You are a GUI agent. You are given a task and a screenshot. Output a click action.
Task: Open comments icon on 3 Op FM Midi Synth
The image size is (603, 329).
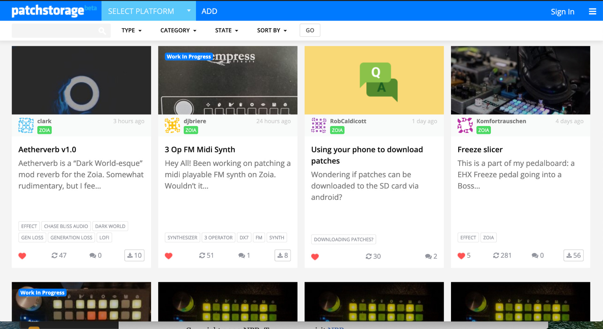click(x=242, y=255)
